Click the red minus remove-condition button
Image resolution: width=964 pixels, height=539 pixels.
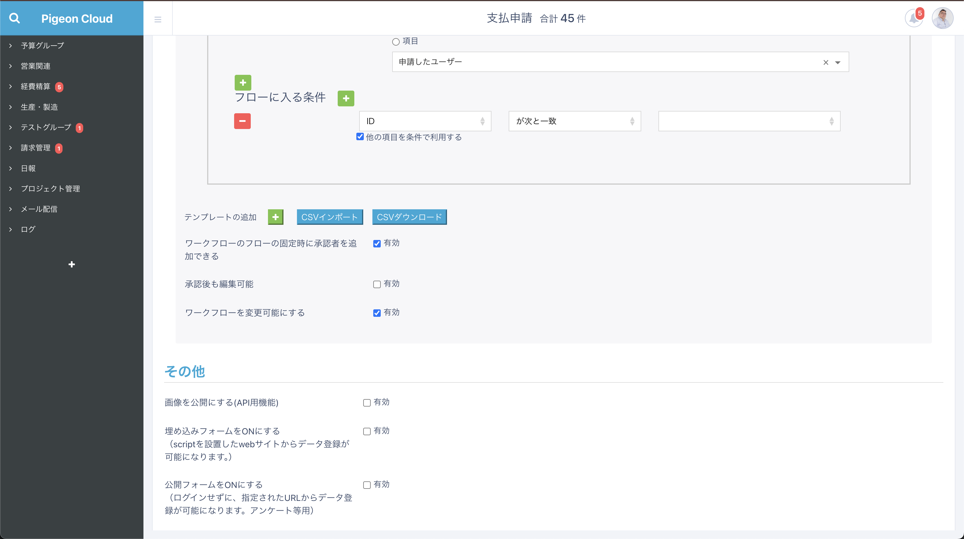(242, 121)
